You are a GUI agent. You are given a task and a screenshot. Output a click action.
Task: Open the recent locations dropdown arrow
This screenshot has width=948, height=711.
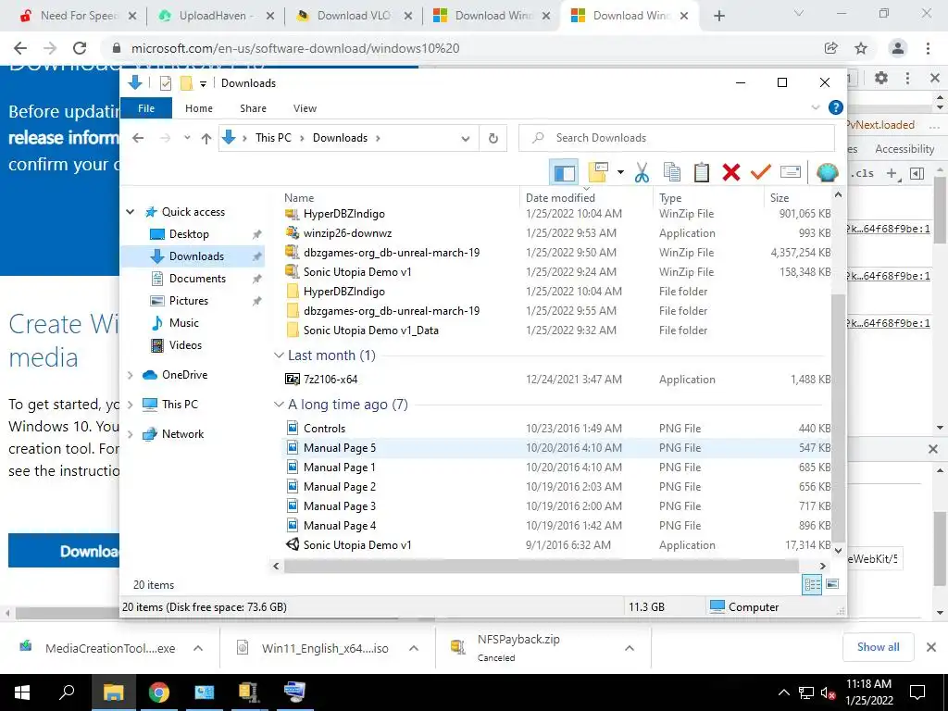click(187, 138)
